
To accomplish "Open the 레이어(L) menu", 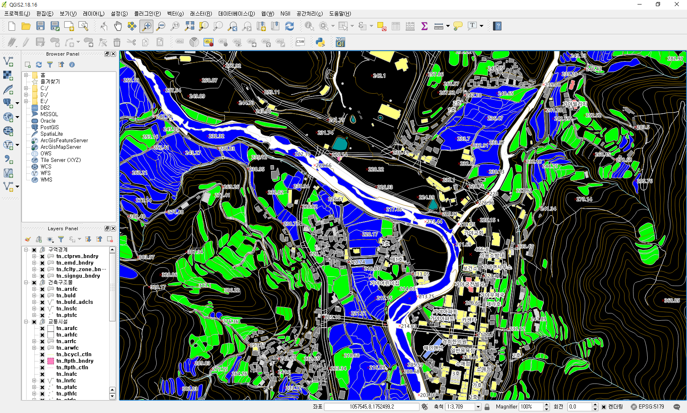I will pyautogui.click(x=93, y=13).
